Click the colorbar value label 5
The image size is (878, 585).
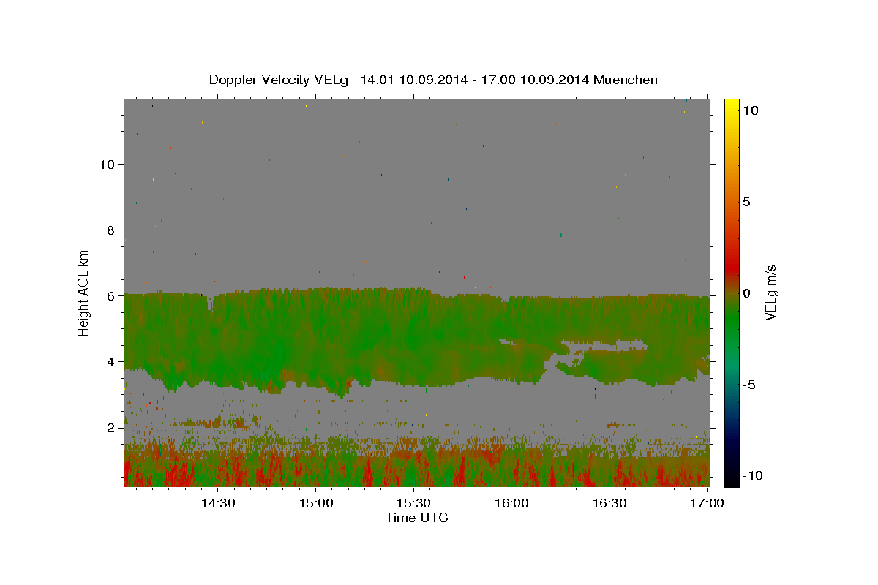click(x=746, y=201)
